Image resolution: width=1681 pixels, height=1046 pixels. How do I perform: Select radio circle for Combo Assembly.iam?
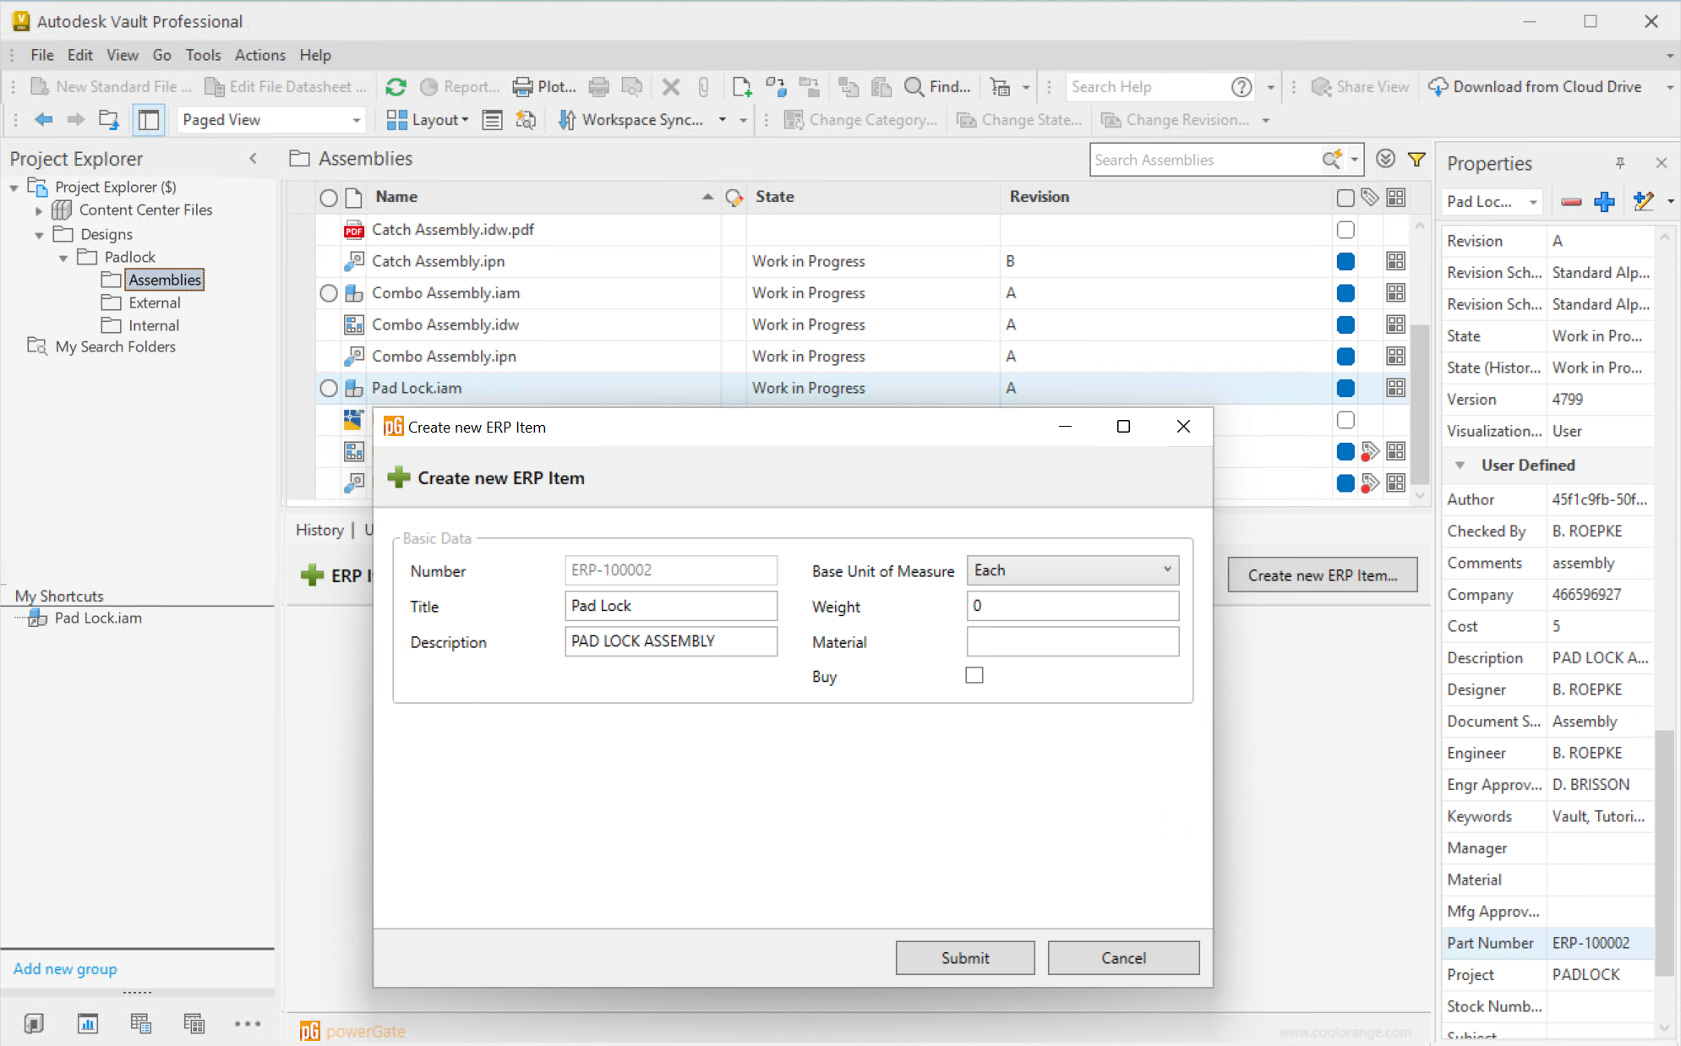329,293
